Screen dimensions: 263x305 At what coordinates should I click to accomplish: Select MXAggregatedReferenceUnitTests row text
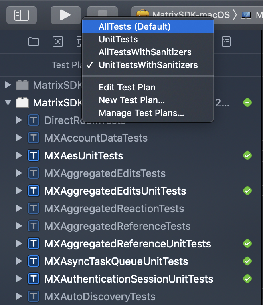pyautogui.click(x=128, y=244)
